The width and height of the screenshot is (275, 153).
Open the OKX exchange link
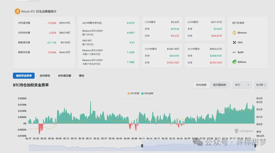pos(240,42)
